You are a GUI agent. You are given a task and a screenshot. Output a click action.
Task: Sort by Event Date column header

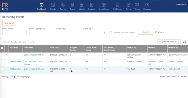pos(54,48)
